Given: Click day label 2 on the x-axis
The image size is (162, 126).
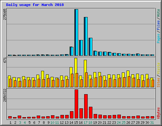Looking at the screenshot, I should coord(15,123).
